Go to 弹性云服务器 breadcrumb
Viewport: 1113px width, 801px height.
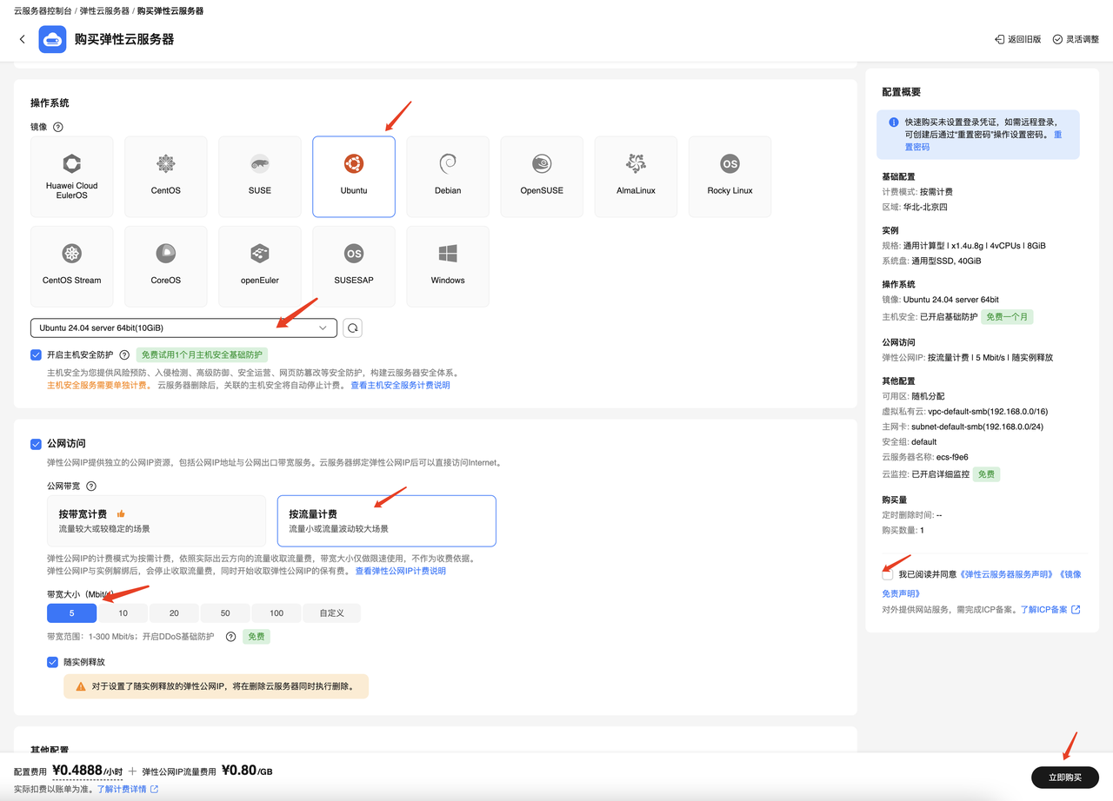104,11
